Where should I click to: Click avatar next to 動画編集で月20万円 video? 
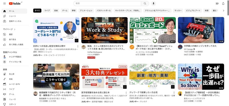[x=35, y=94]
